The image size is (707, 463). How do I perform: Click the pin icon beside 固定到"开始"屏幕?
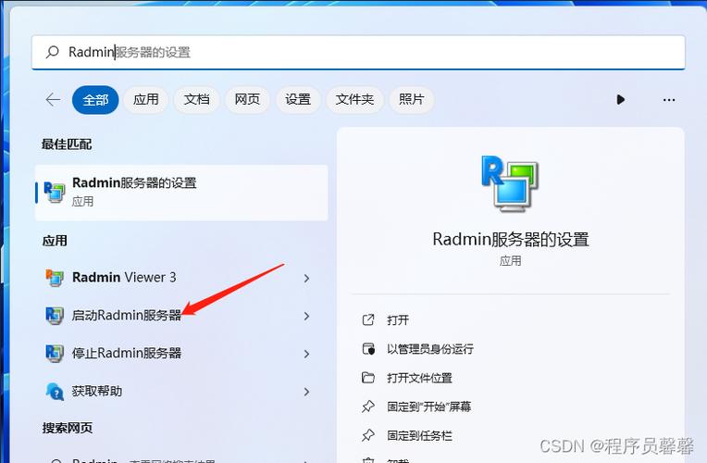click(x=368, y=407)
